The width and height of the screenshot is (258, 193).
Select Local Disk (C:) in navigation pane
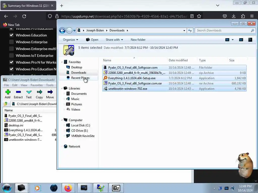click(81, 125)
